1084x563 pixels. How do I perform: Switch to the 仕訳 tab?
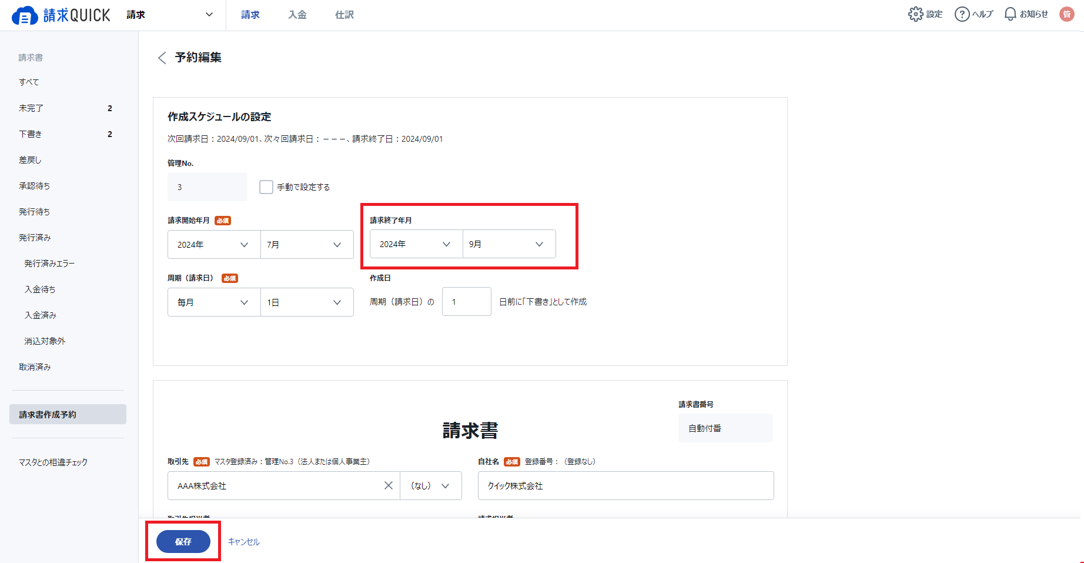coord(344,15)
